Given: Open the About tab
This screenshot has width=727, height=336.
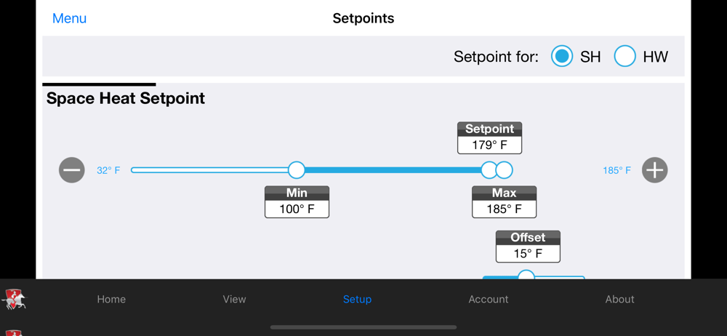Looking at the screenshot, I should 619,299.
